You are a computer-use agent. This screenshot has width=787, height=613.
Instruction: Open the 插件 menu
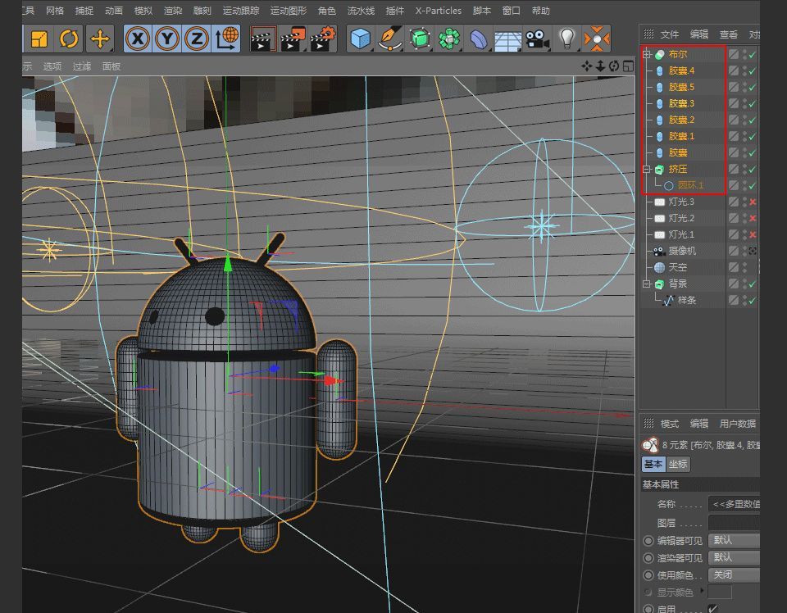(395, 11)
